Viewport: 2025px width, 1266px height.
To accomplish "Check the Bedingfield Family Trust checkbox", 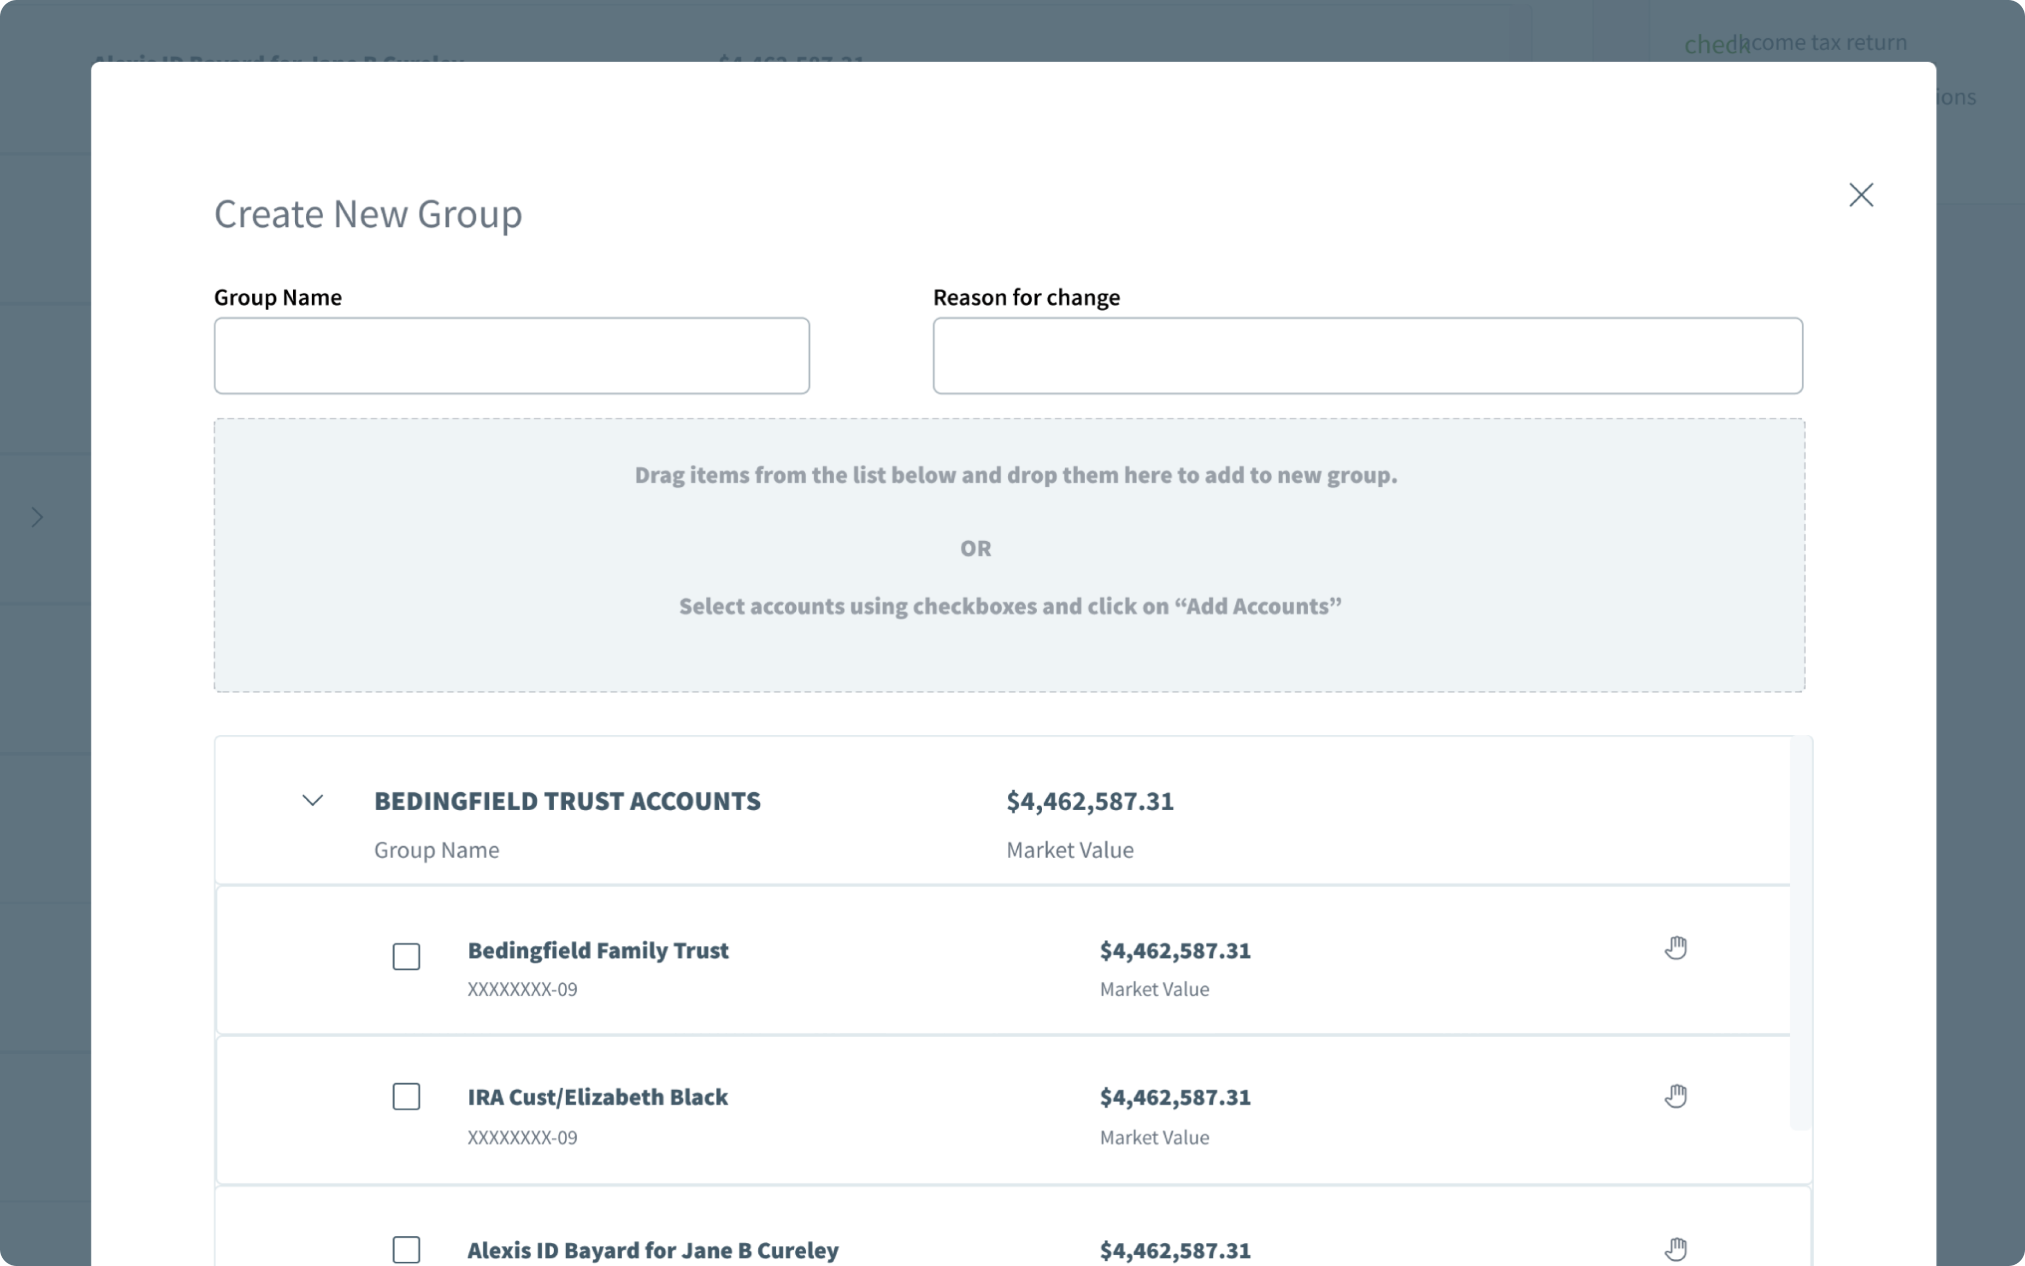I will click(406, 956).
